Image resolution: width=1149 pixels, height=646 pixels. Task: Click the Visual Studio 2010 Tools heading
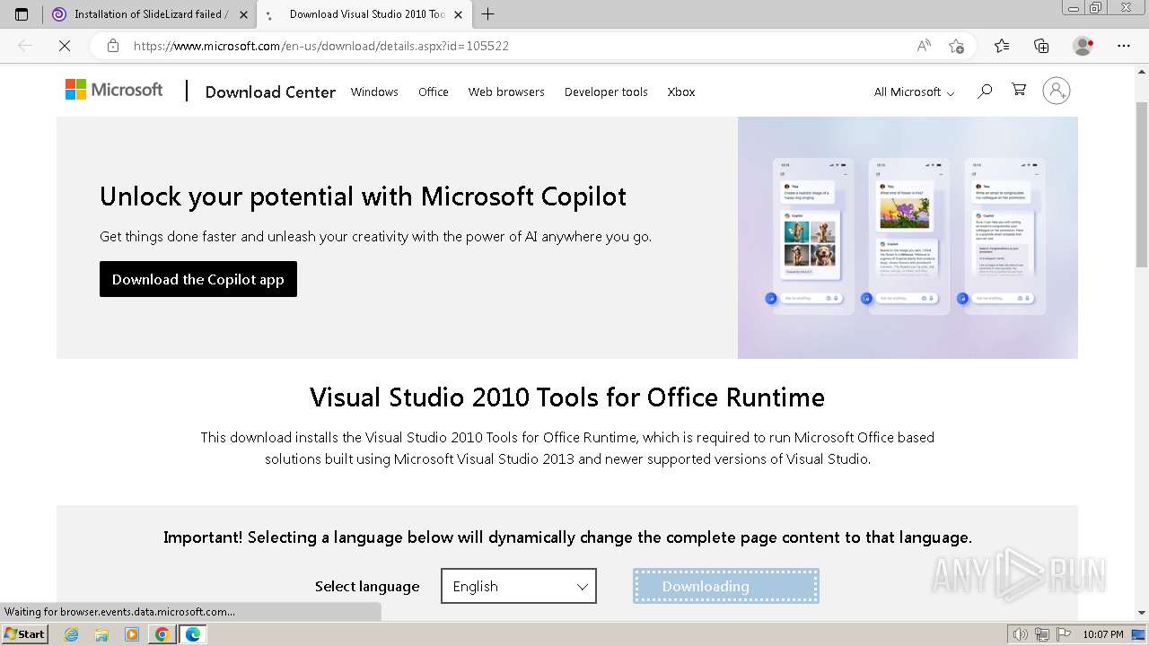(567, 397)
